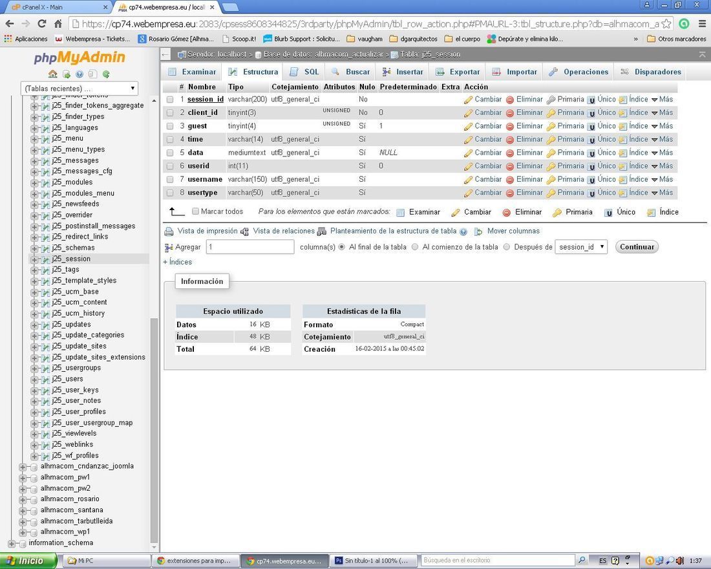Open the Tablas recientes dropdown
711x569 pixels.
(x=80, y=89)
